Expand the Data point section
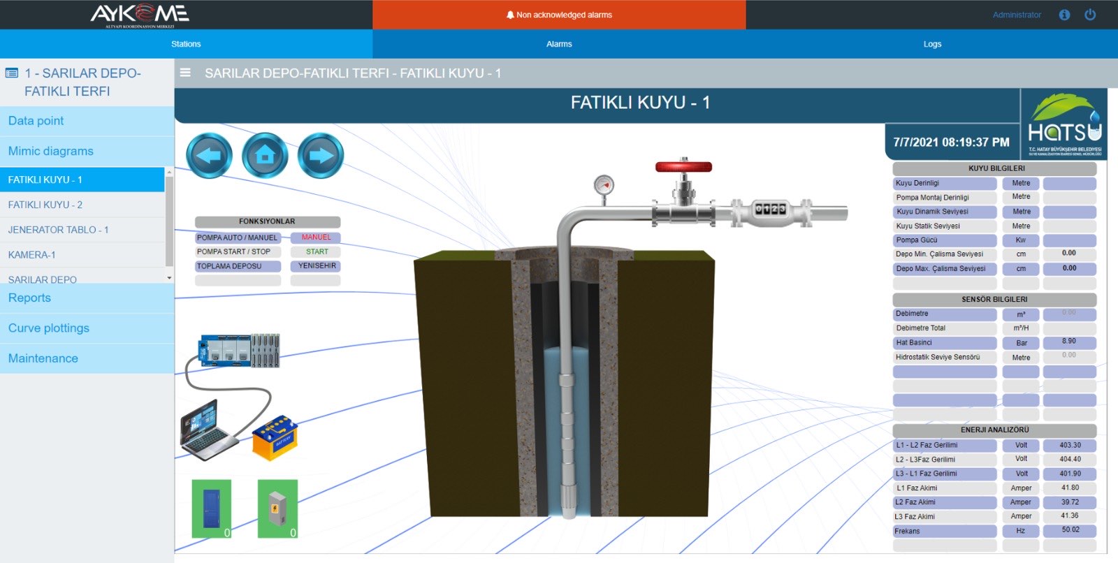Image resolution: width=1118 pixels, height=563 pixels. (87, 121)
